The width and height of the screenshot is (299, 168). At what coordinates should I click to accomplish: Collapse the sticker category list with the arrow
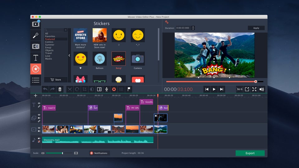coord(69,55)
